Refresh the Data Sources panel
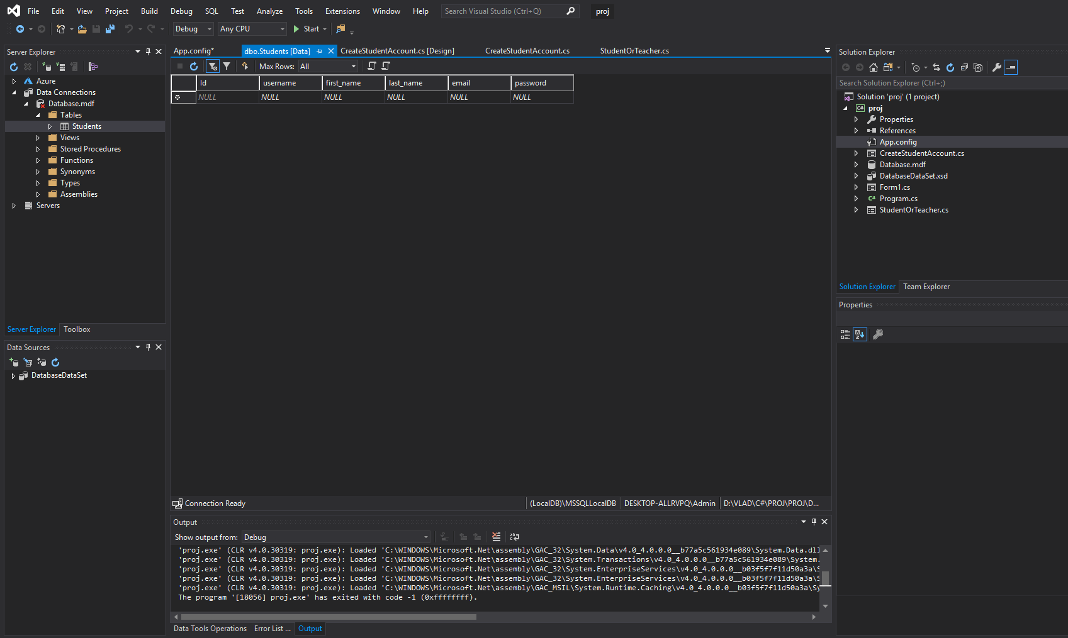This screenshot has height=638, width=1068. (55, 362)
